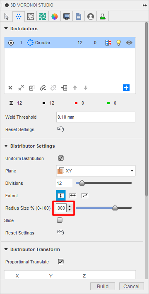Click the Weld Threshold input field
This screenshot has width=149, height=294.
(96, 117)
